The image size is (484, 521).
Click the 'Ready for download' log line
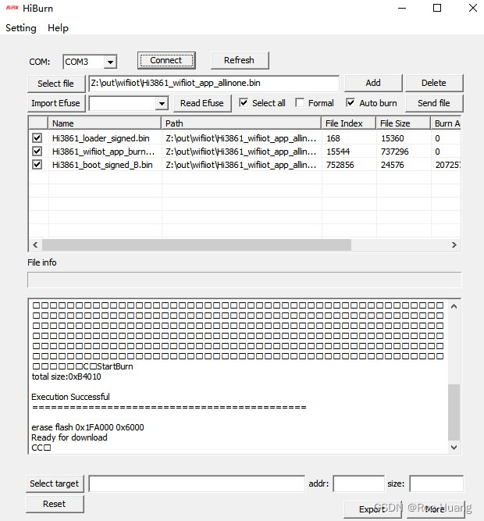click(x=69, y=437)
